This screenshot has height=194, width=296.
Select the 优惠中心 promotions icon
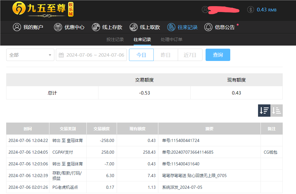point(58,27)
